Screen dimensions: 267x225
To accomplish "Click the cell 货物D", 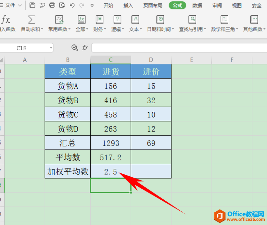I will pyautogui.click(x=68, y=129).
